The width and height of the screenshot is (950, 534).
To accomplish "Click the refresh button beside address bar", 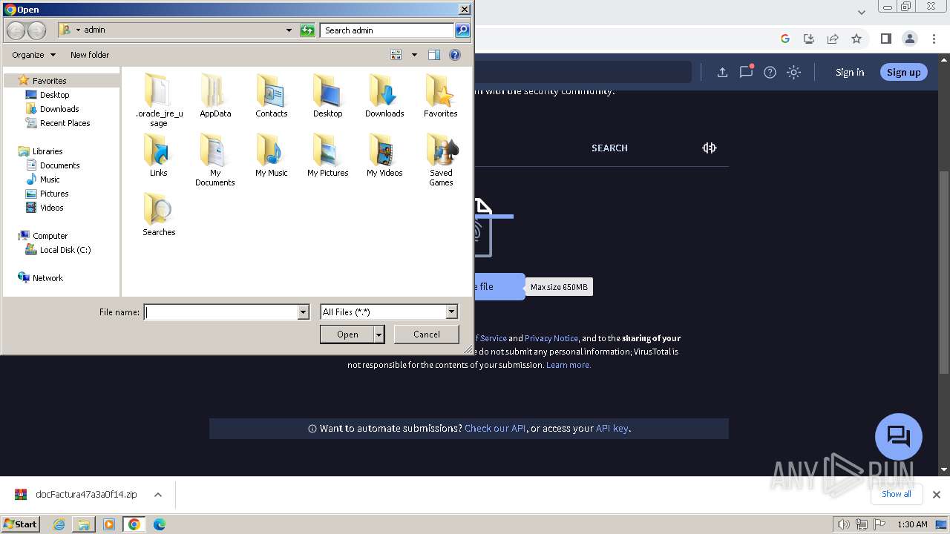I will [x=307, y=30].
